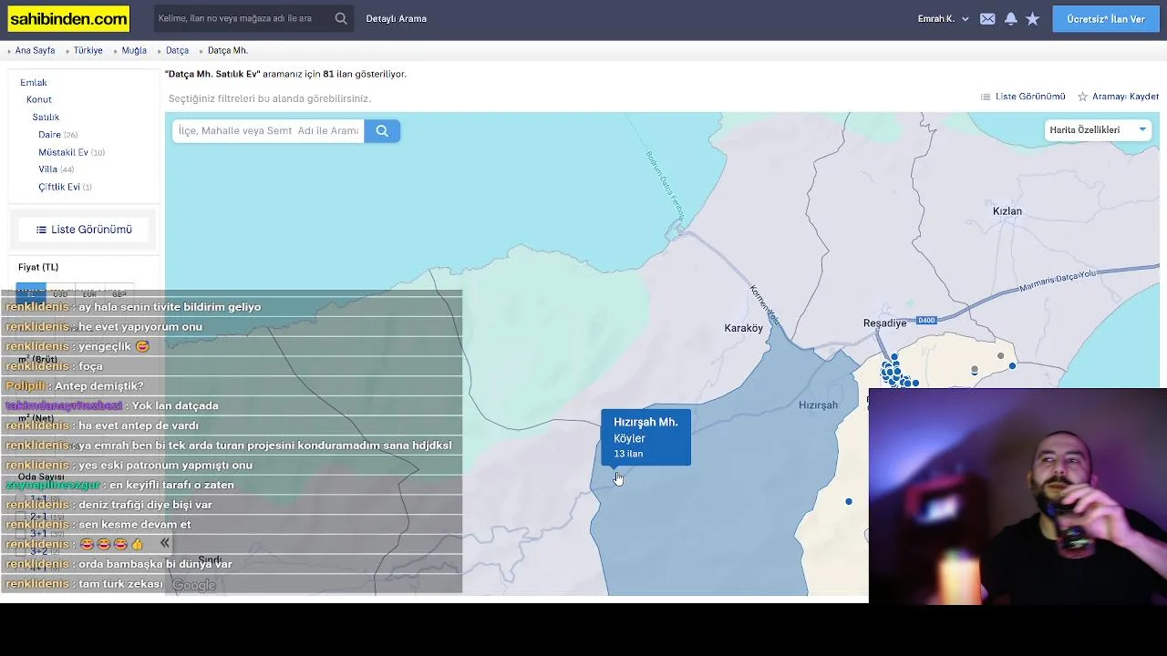Viewport: 1167px width, 656px height.
Task: Open favorites with the star icon in header
Action: click(1033, 18)
